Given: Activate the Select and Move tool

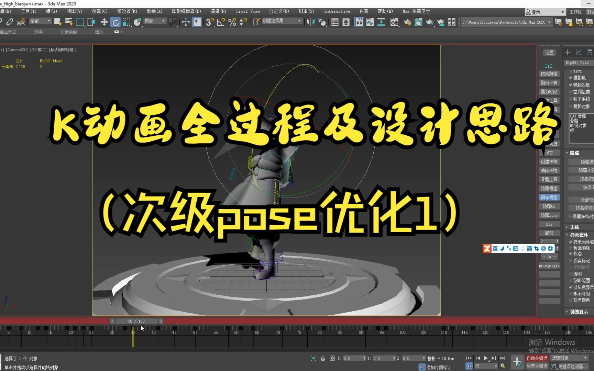Looking at the screenshot, I should pos(104,22).
